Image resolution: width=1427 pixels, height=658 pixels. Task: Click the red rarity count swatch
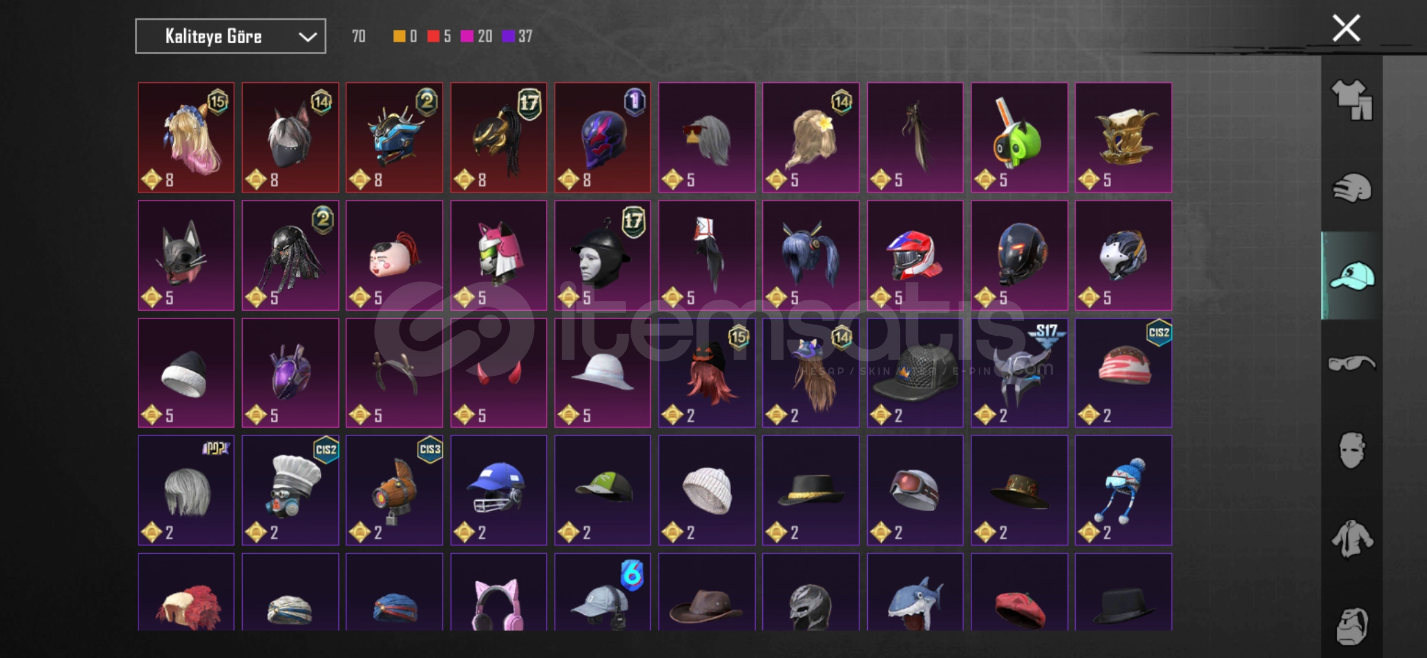pos(433,37)
